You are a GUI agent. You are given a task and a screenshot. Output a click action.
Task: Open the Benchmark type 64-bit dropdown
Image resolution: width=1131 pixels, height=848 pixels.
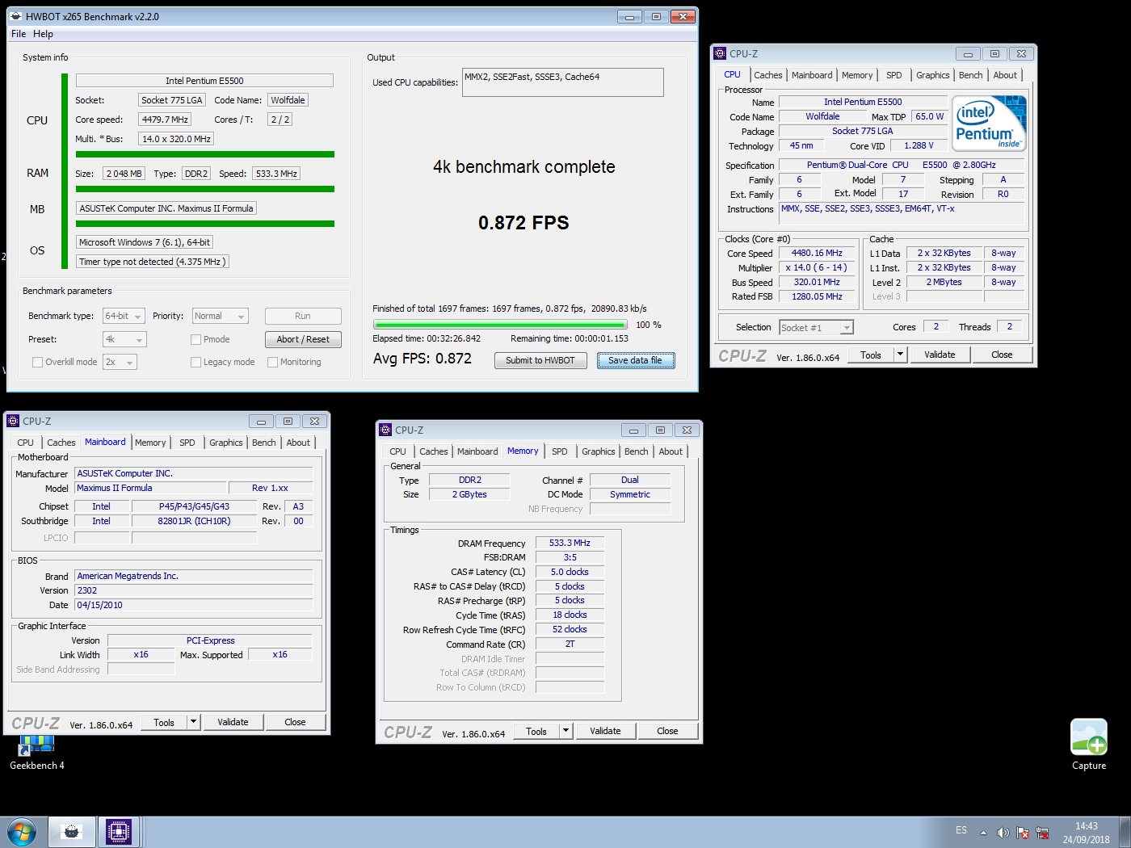point(124,317)
